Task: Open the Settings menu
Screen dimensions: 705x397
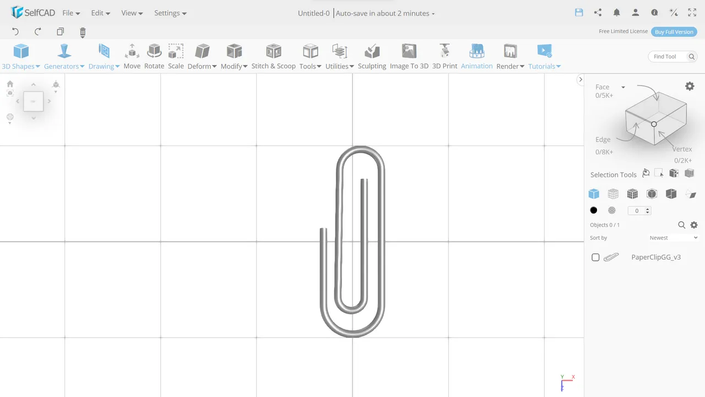Action: tap(170, 13)
